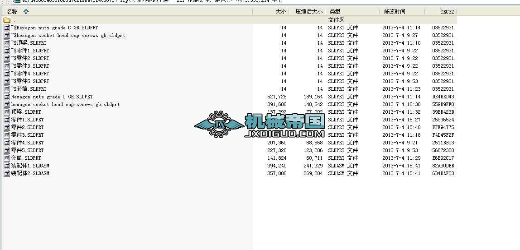
Task: Select the file name 零件1.SLDPRT
Action: point(28,120)
